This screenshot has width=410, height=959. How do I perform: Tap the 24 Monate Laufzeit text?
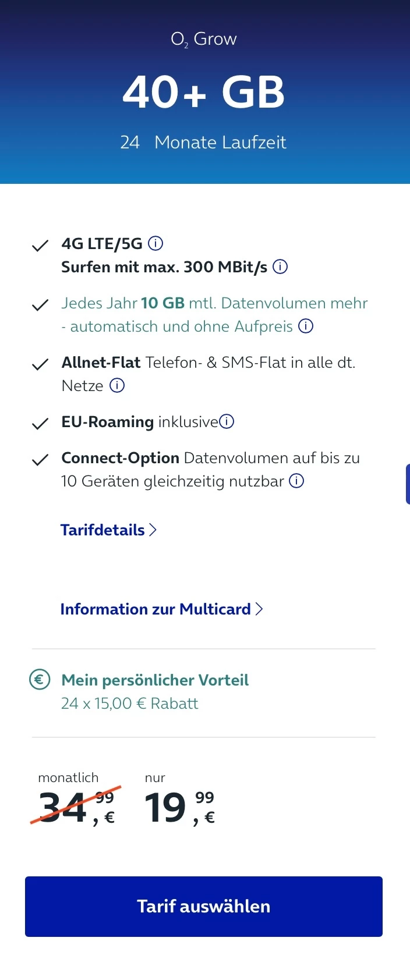click(x=203, y=142)
